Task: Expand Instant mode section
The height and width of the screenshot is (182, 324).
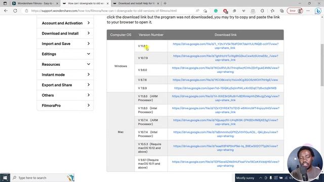Action: click(x=65, y=75)
